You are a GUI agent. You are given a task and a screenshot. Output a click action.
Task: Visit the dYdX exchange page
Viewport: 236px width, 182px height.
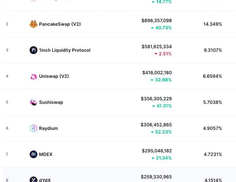[x=45, y=180]
